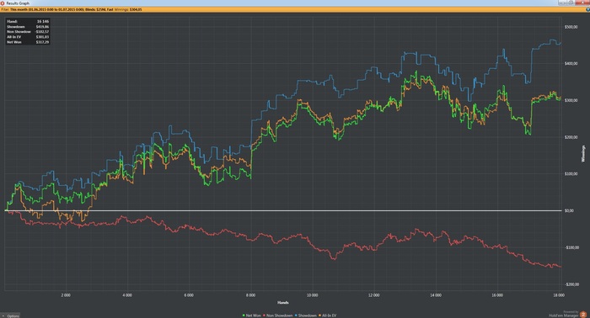Click the 12 000 x-axis label

pyautogui.click(x=374, y=295)
